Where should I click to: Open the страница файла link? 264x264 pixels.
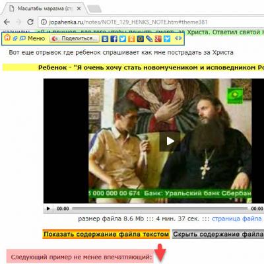click(x=237, y=218)
